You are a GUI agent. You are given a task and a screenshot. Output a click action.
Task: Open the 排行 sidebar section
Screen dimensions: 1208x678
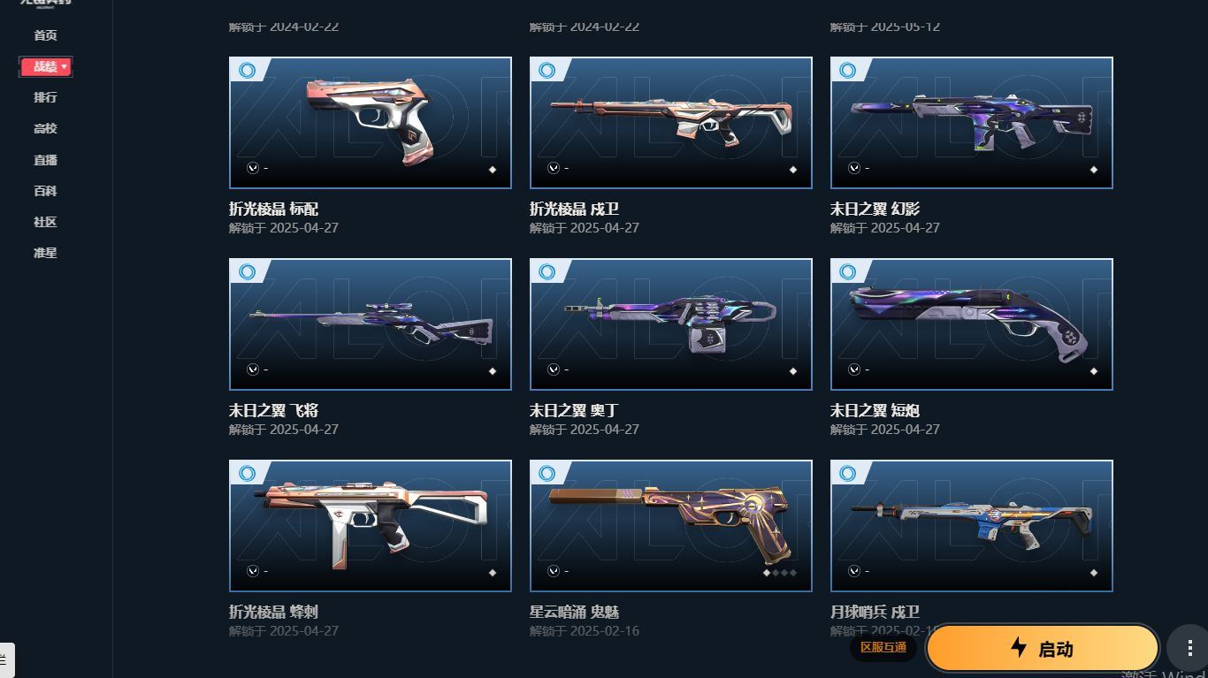pos(45,97)
